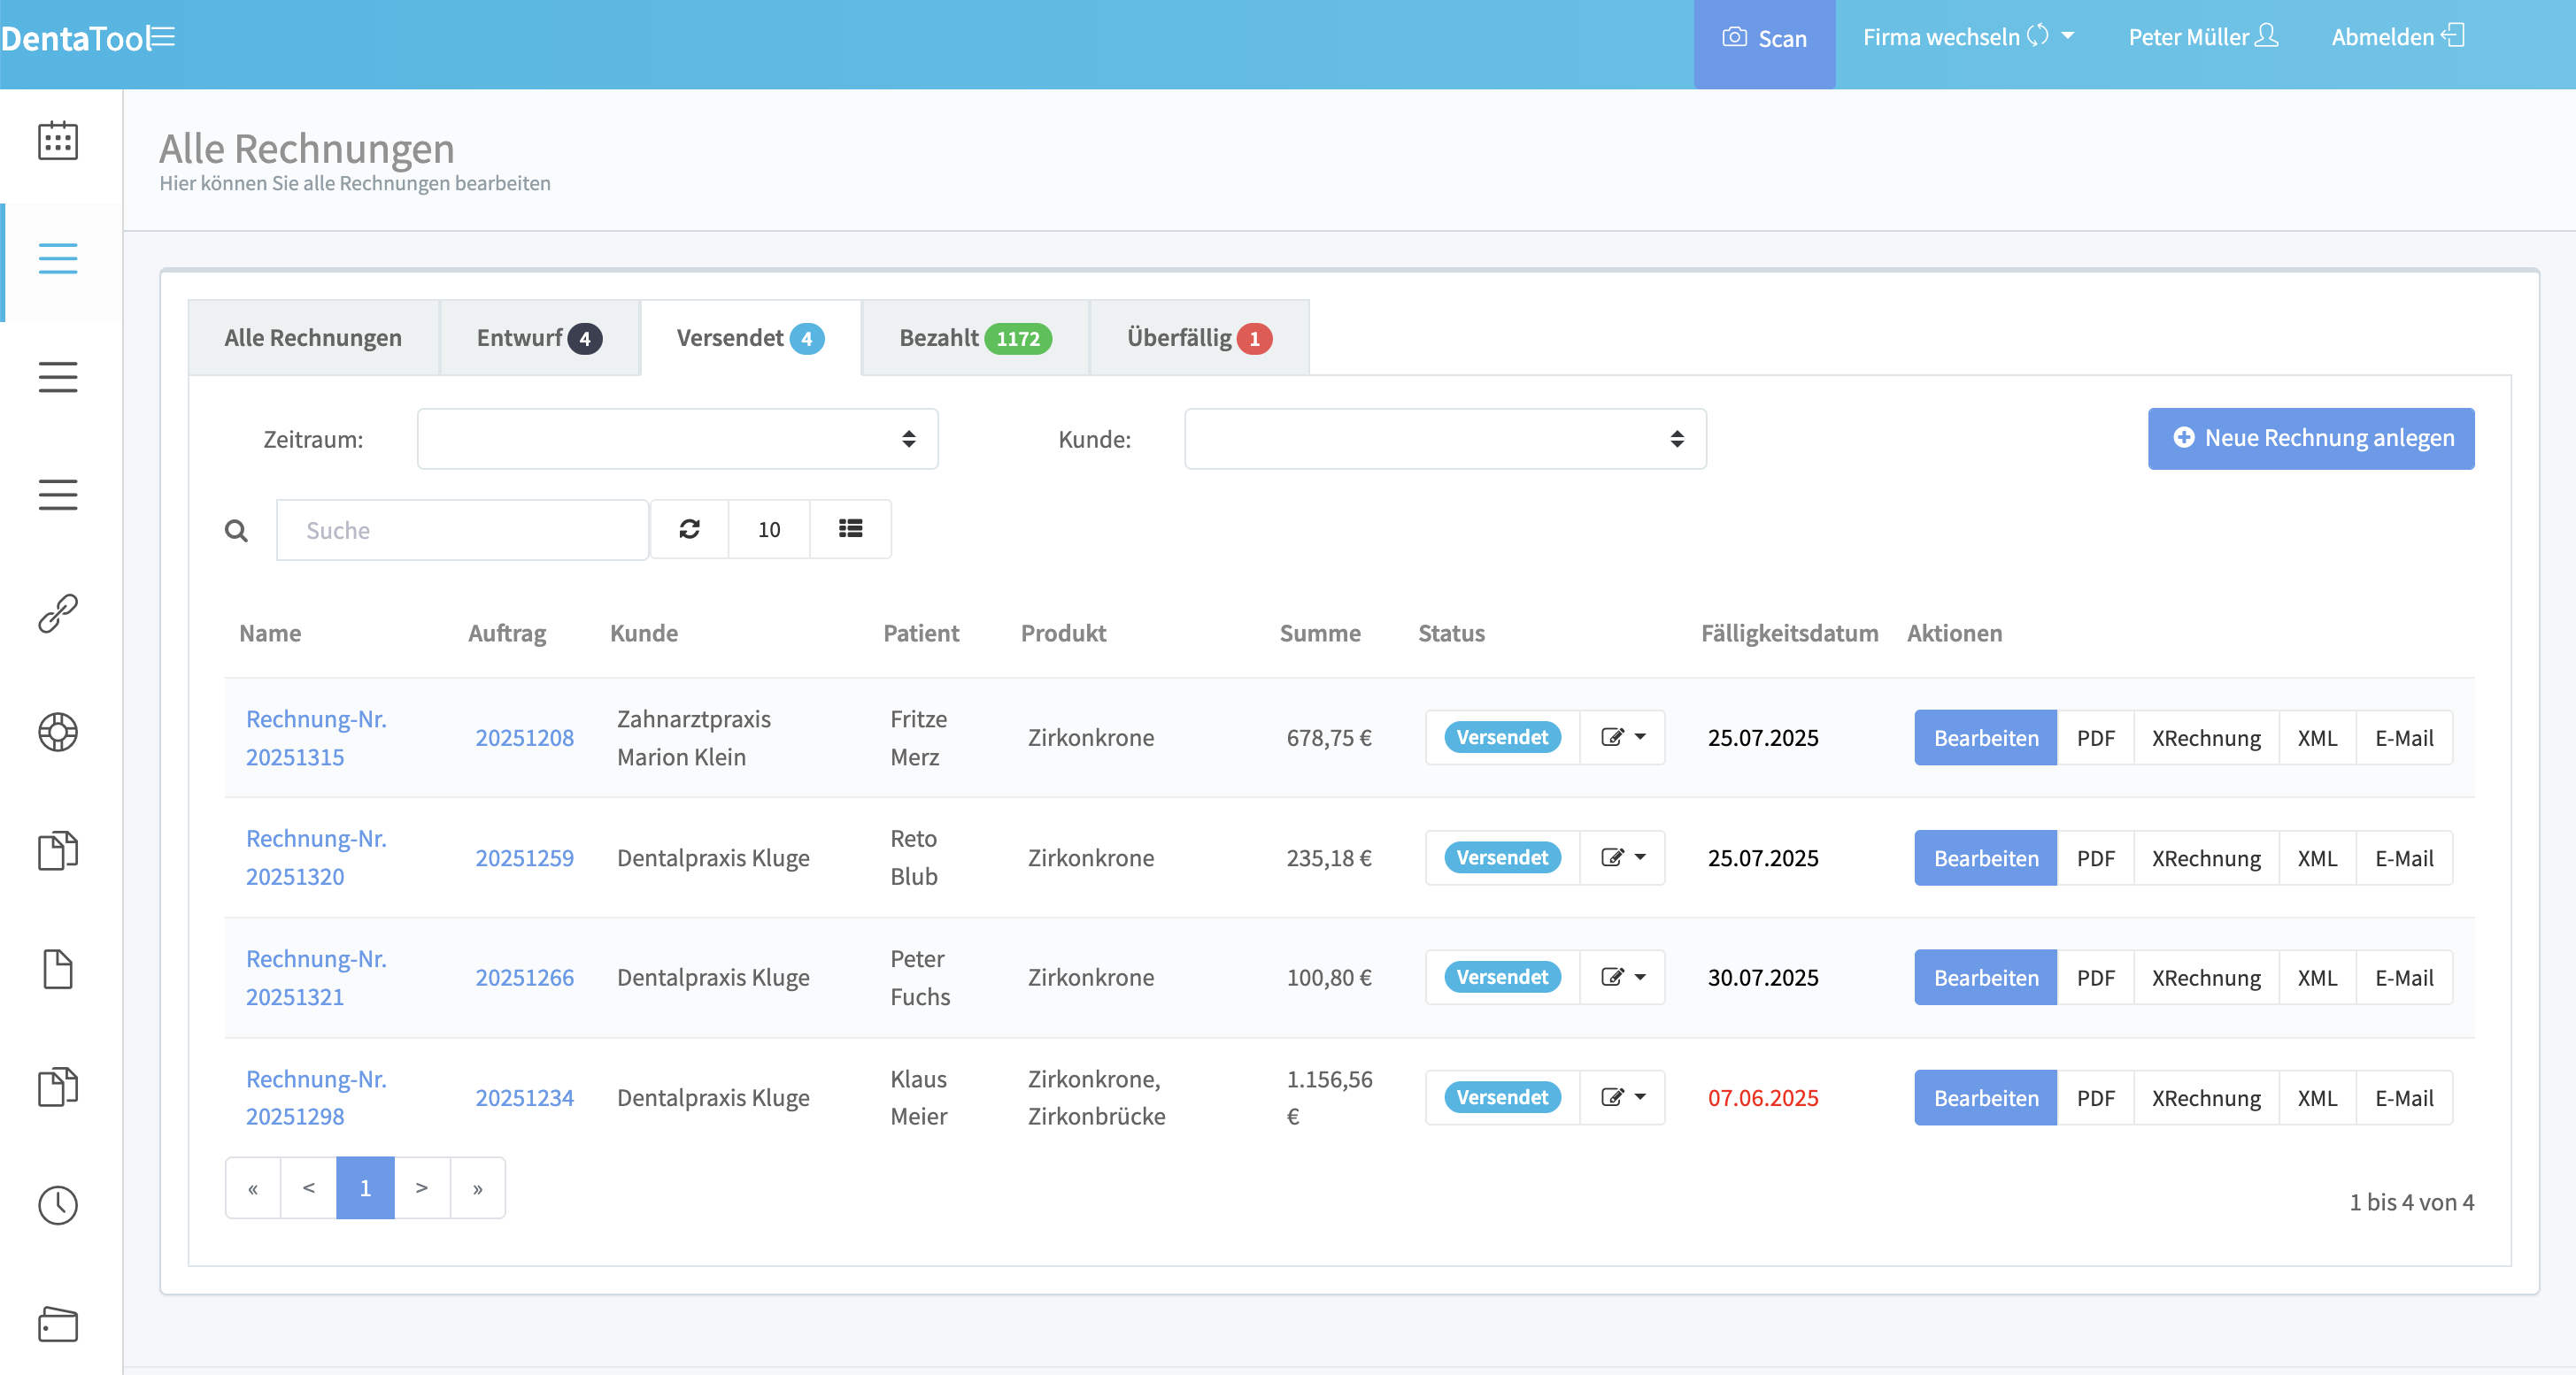Download PDF for invoice 20251320

pyautogui.click(x=2096, y=857)
